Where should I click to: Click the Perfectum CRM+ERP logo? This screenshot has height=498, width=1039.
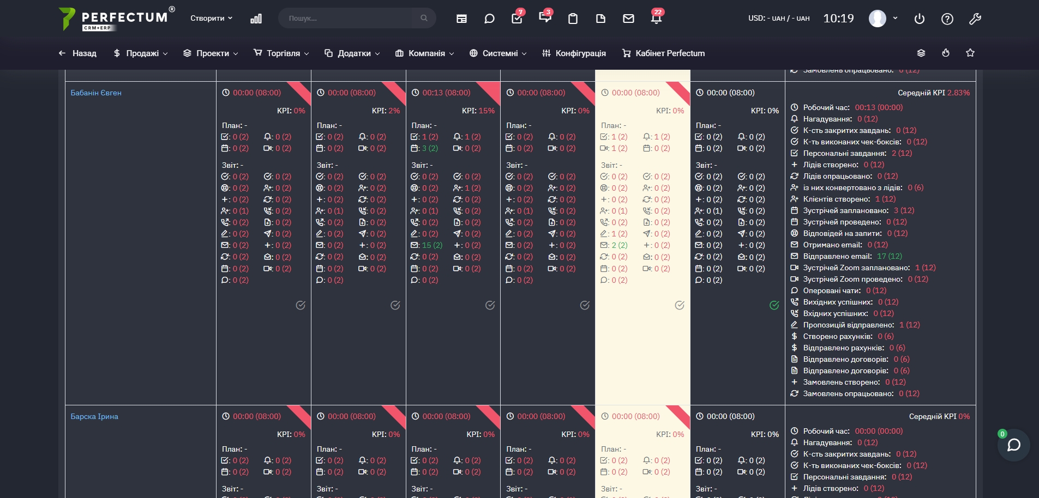coord(116,19)
